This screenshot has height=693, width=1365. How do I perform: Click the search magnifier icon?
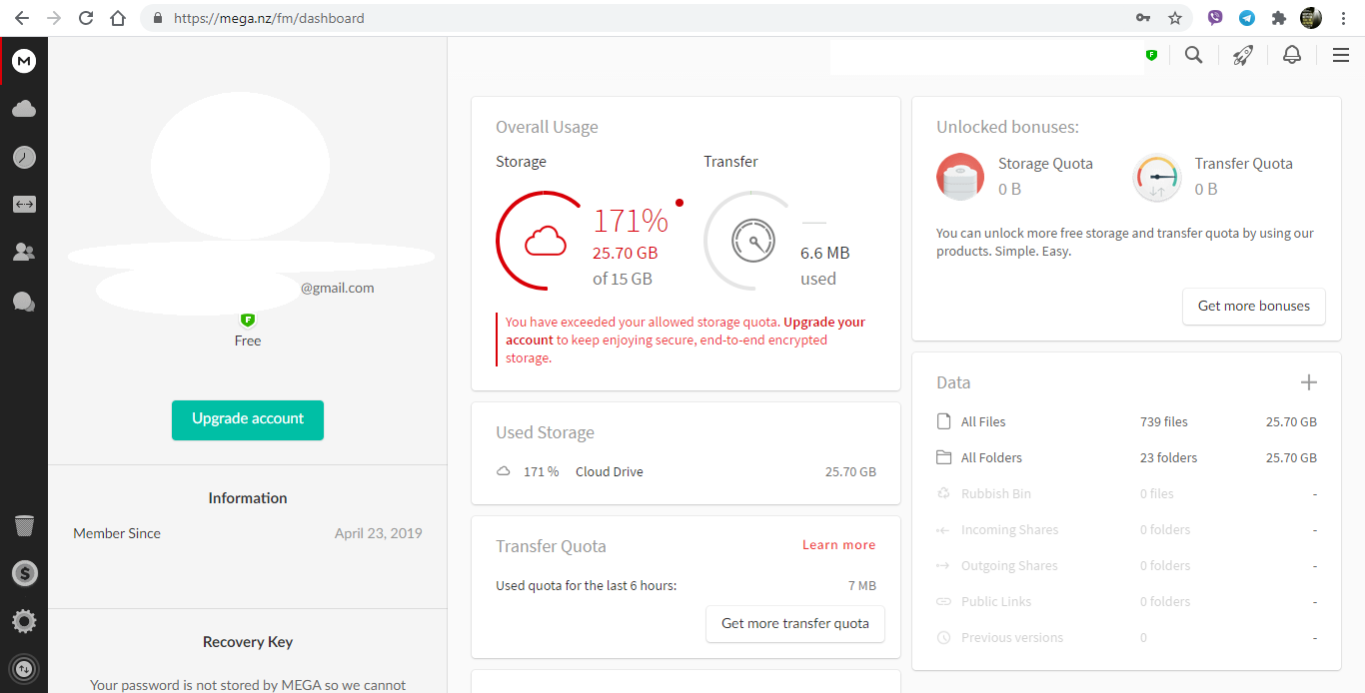[x=1193, y=55]
